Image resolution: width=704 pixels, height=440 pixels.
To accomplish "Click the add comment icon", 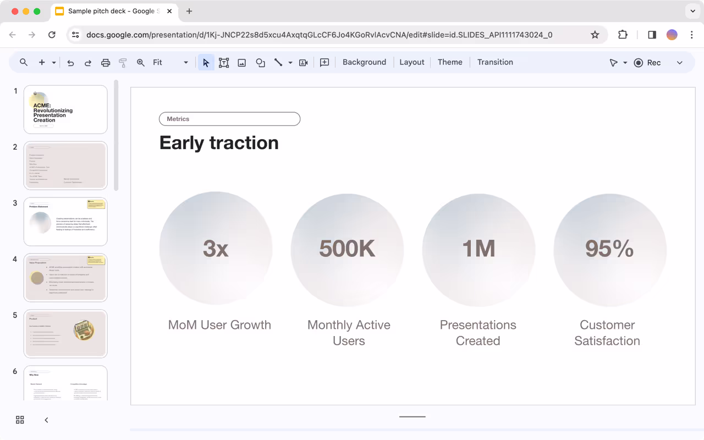I will [324, 63].
